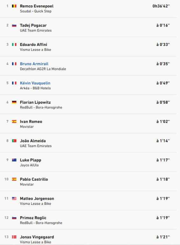Click the Portuguese flag beside João Almeida

click(x=14, y=141)
